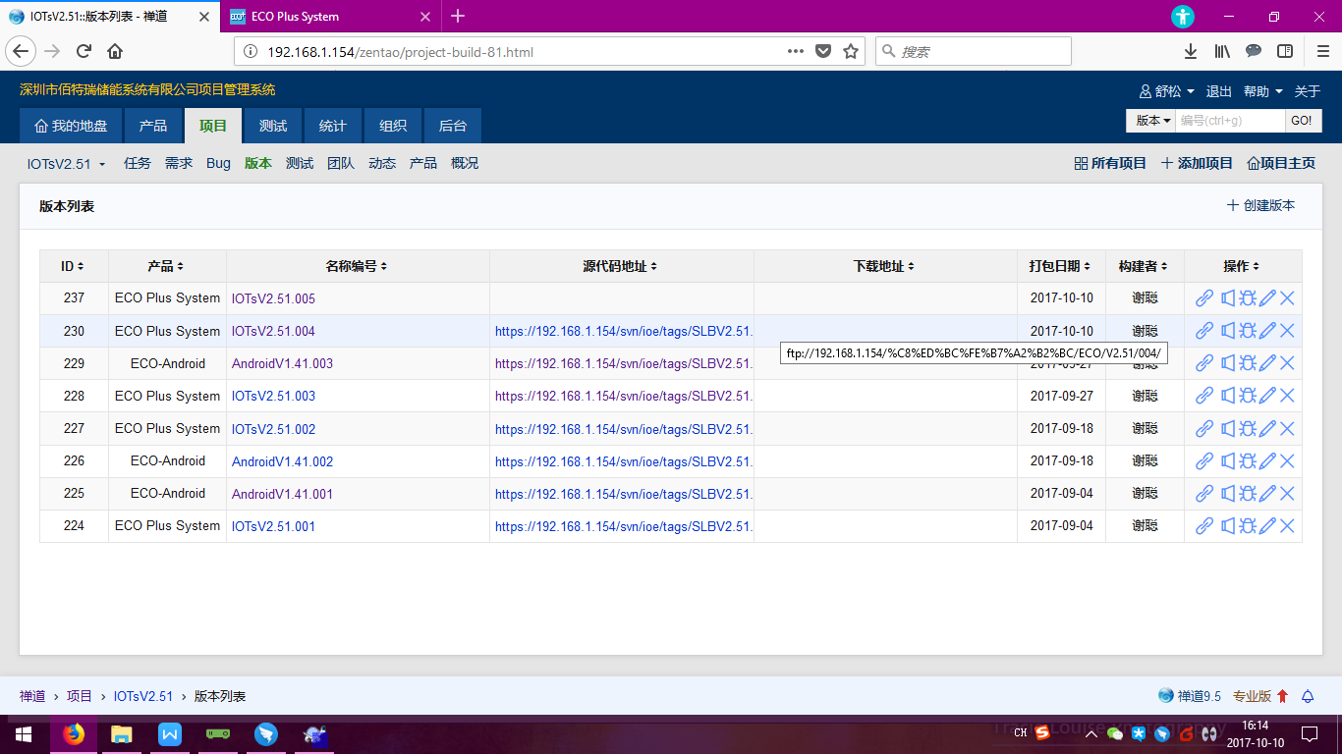Open the Firefox hamburger menu
1342x754 pixels.
1321,51
